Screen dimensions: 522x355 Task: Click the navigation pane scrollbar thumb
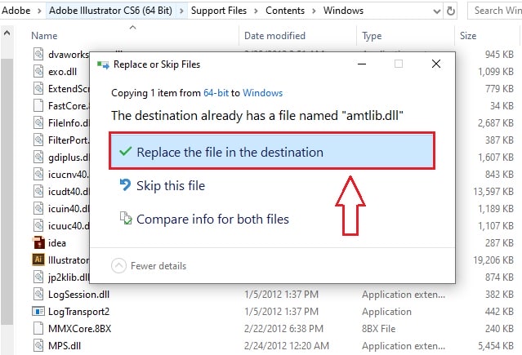coord(7,191)
